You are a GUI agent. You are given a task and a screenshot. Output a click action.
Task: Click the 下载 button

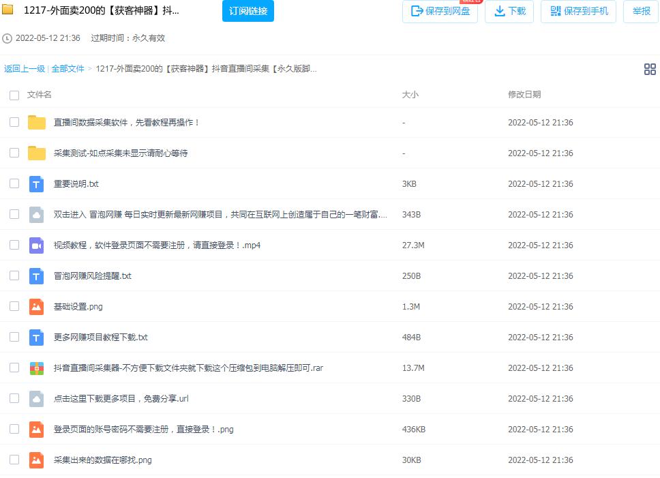click(509, 11)
